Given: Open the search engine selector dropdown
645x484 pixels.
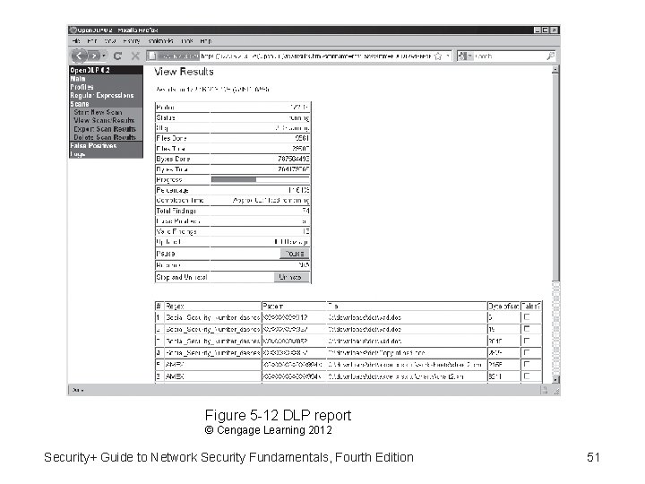Looking at the screenshot, I should click(465, 56).
